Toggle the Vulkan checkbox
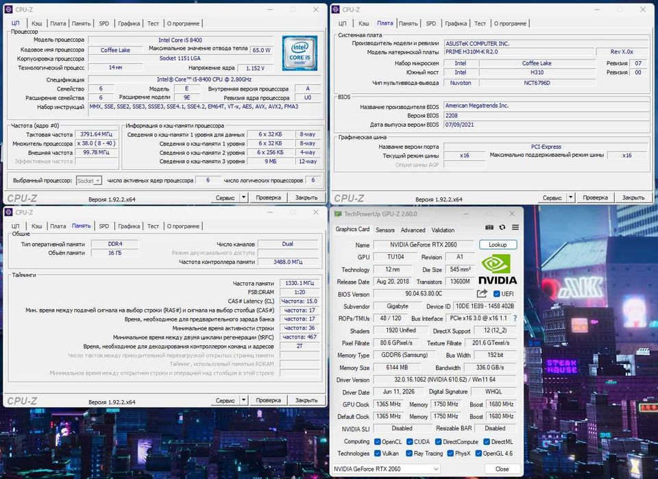The image size is (658, 479). [x=377, y=454]
